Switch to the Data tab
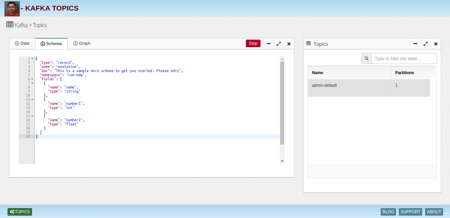Screen dimensions: 450x218 (22, 44)
